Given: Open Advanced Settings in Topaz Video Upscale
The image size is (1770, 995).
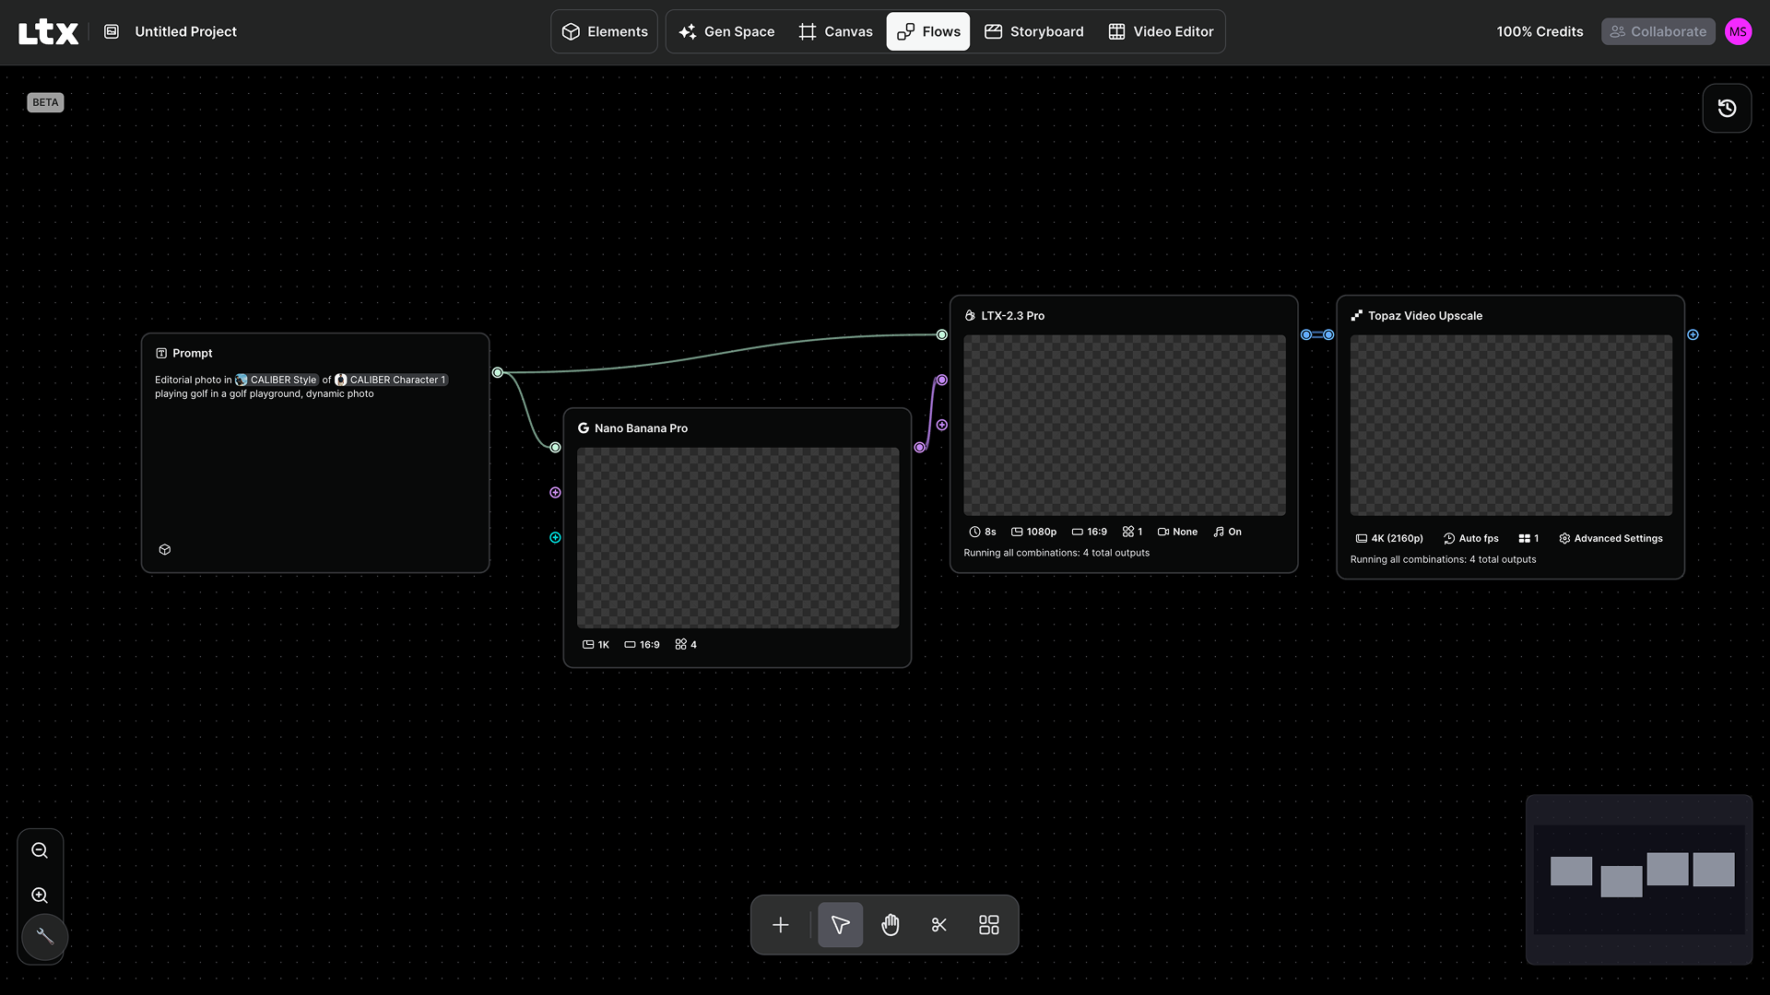Looking at the screenshot, I should 1611,539.
